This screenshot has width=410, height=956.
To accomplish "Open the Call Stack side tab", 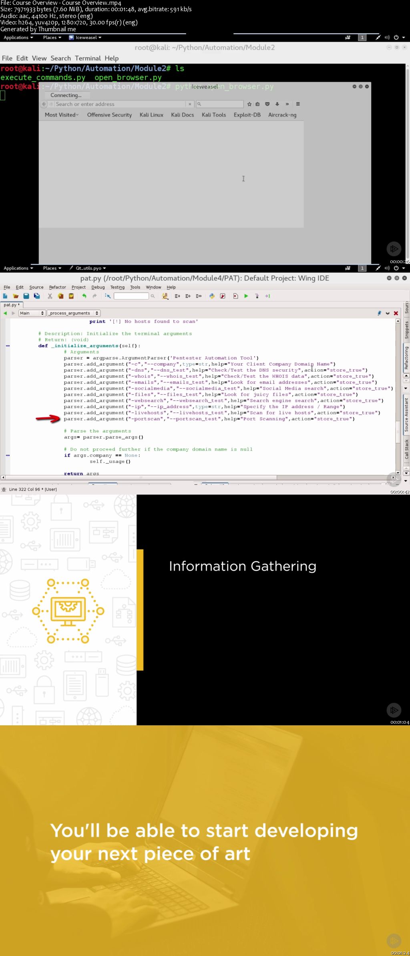I will click(406, 449).
